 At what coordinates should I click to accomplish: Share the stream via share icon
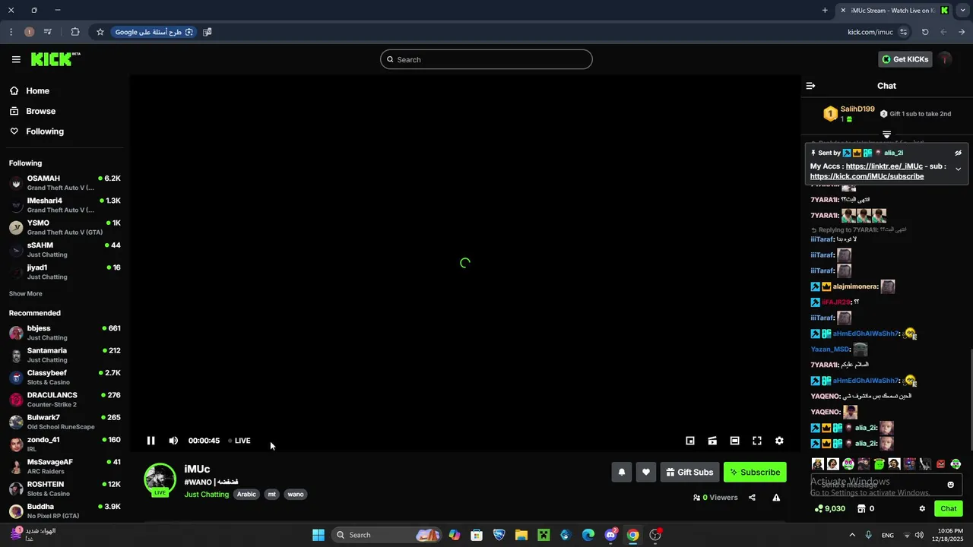click(x=752, y=498)
